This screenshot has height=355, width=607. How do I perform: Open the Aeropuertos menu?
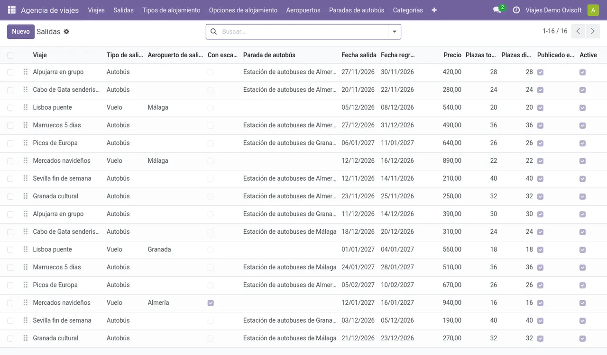pos(303,10)
